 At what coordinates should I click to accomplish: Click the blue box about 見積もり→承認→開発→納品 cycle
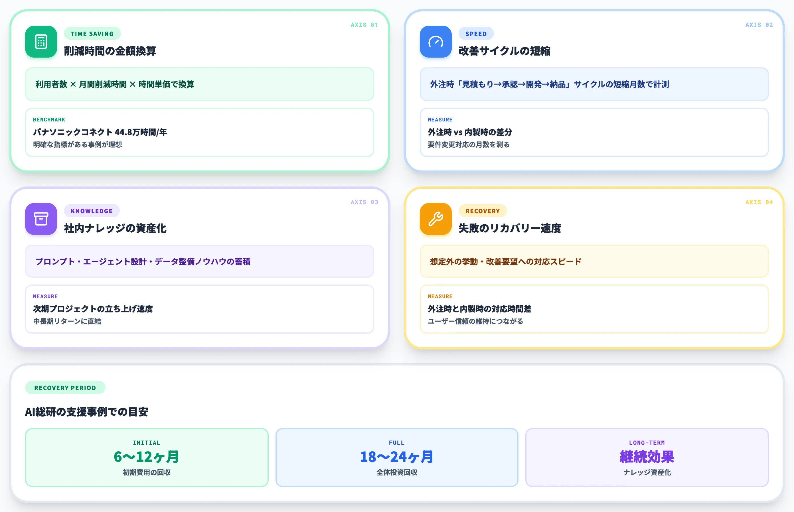[594, 84]
